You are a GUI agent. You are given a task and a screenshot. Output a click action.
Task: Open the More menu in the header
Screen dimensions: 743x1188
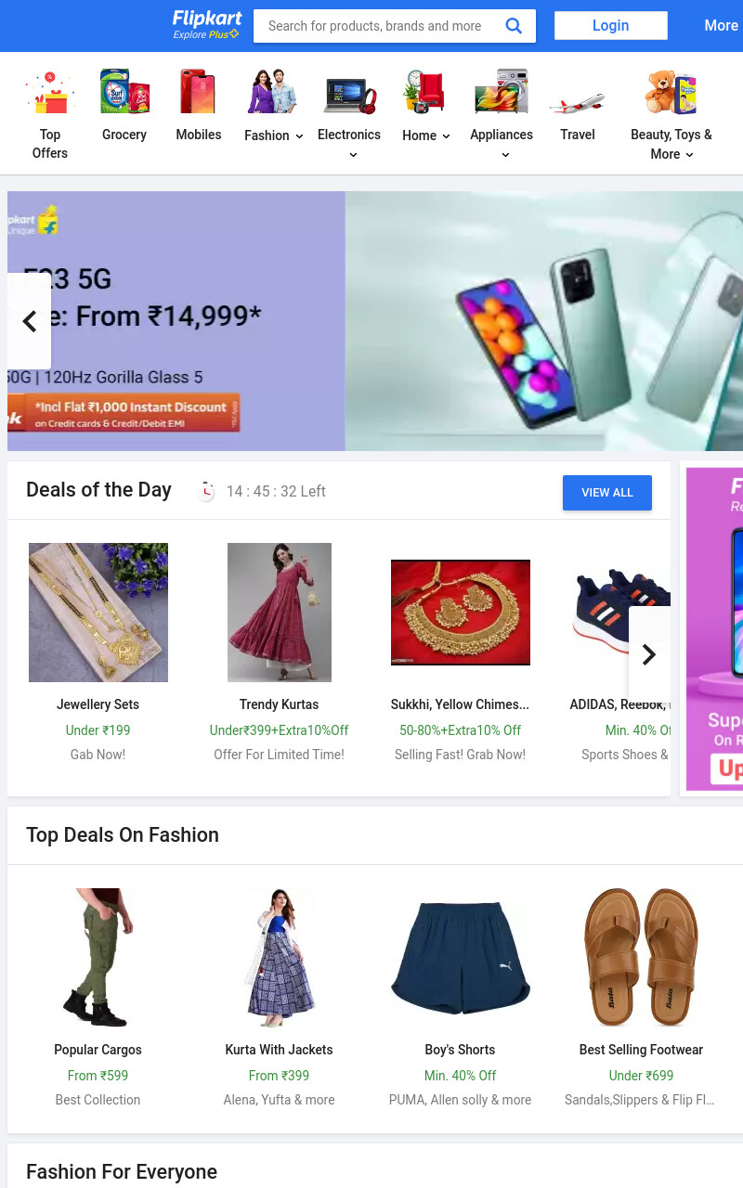721,26
